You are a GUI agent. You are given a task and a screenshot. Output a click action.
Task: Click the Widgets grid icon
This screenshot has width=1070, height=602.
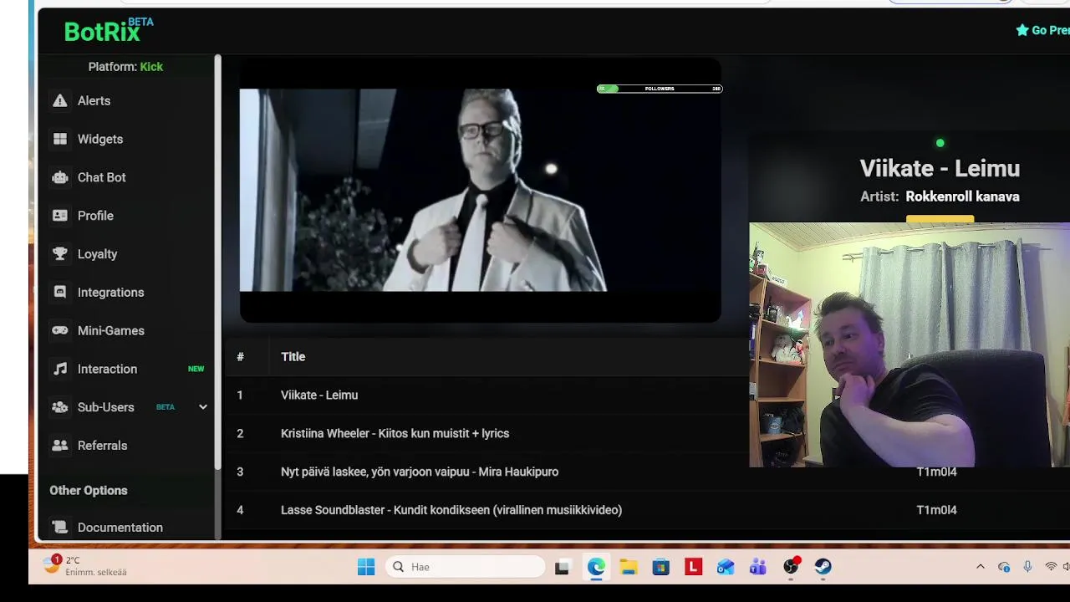pos(59,139)
